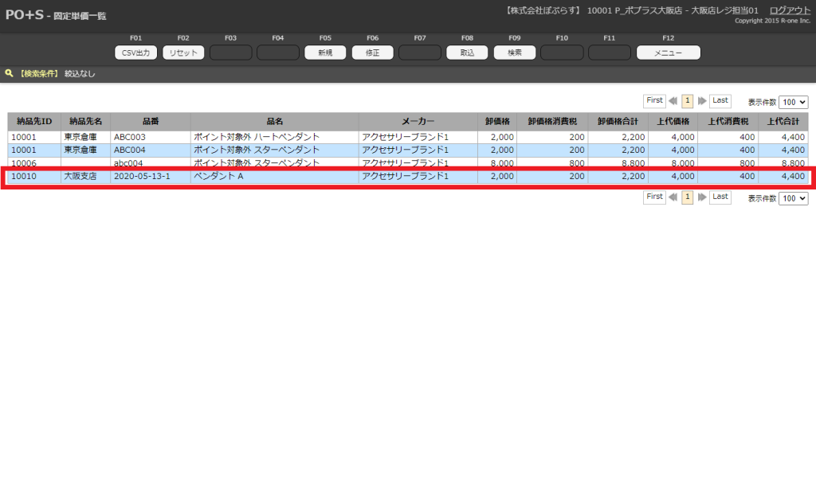Jump to First page above the table
Viewport: 816px width, 488px height.
pos(654,101)
